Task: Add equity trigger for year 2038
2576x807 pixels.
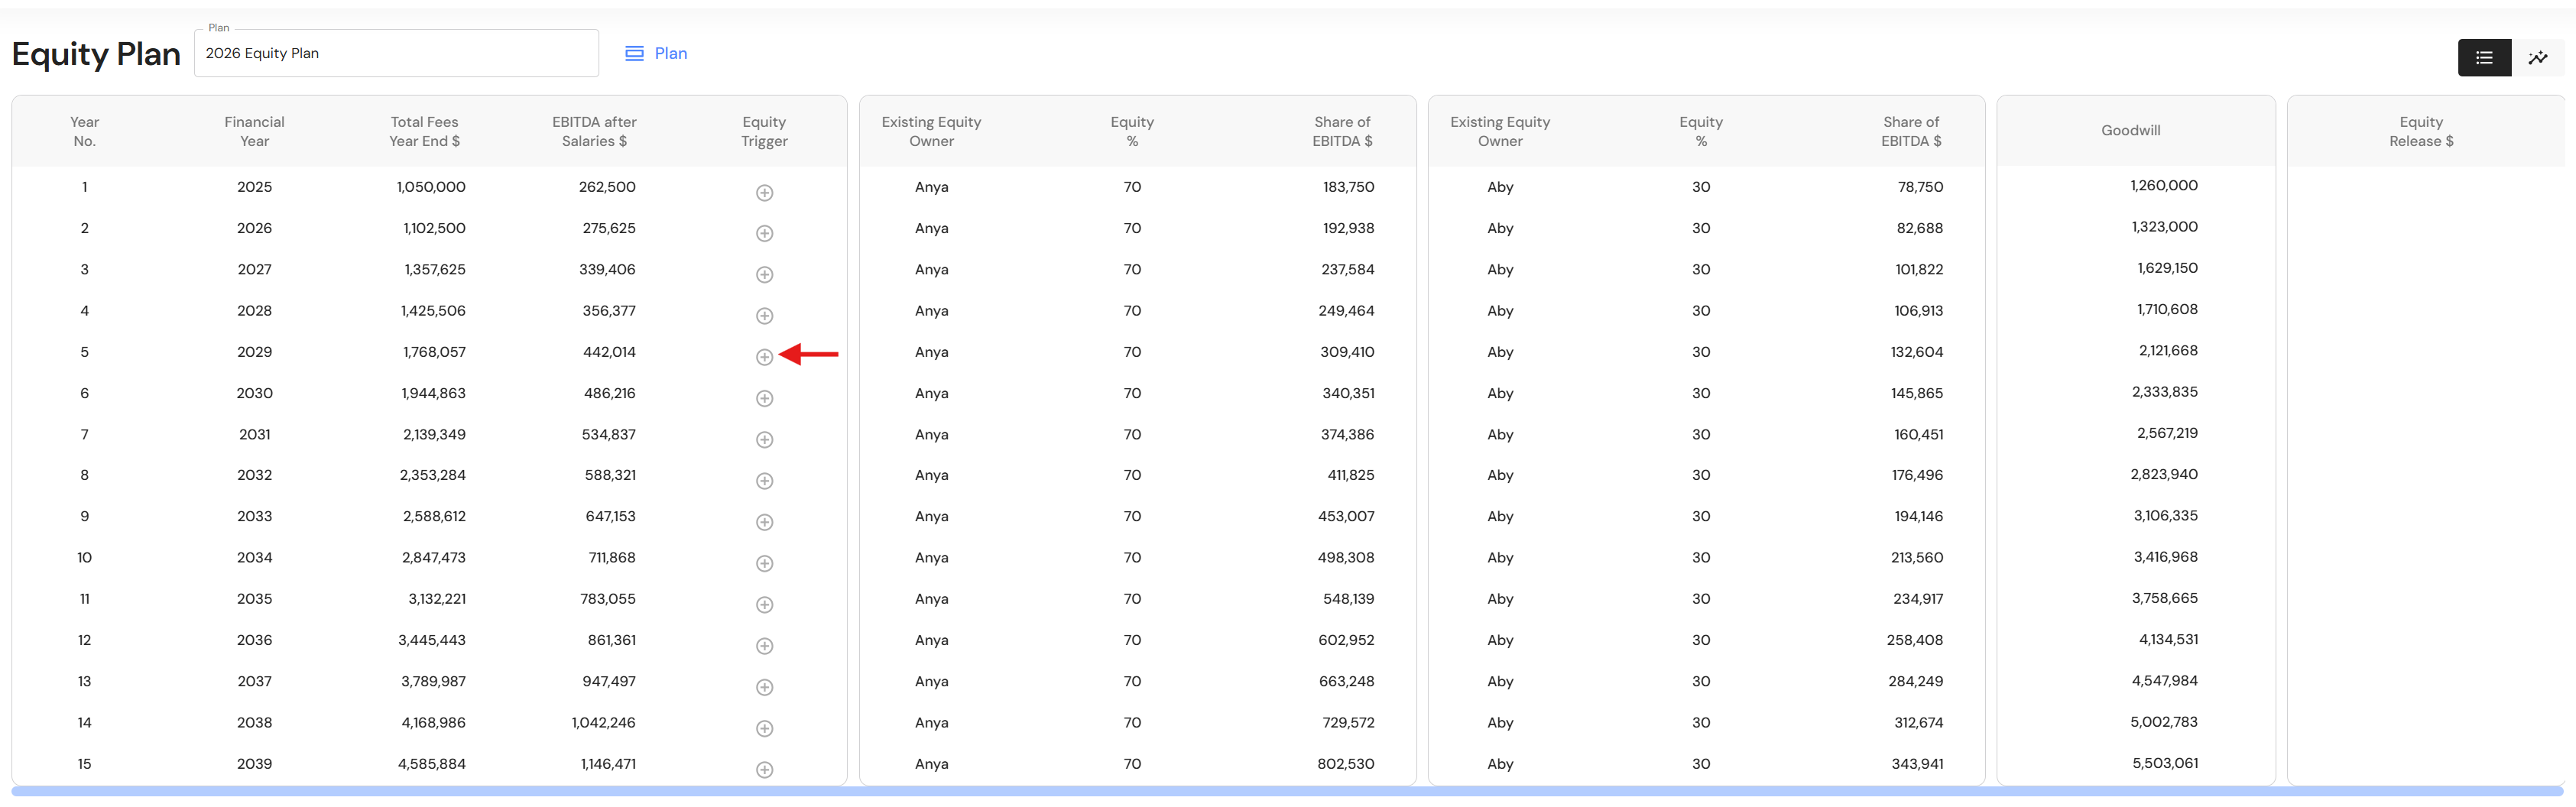Action: pos(764,729)
